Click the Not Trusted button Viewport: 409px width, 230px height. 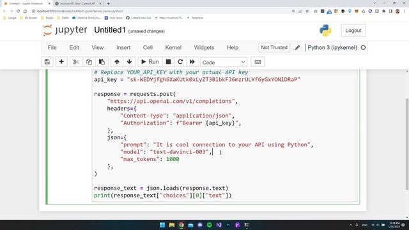pyautogui.click(x=274, y=47)
